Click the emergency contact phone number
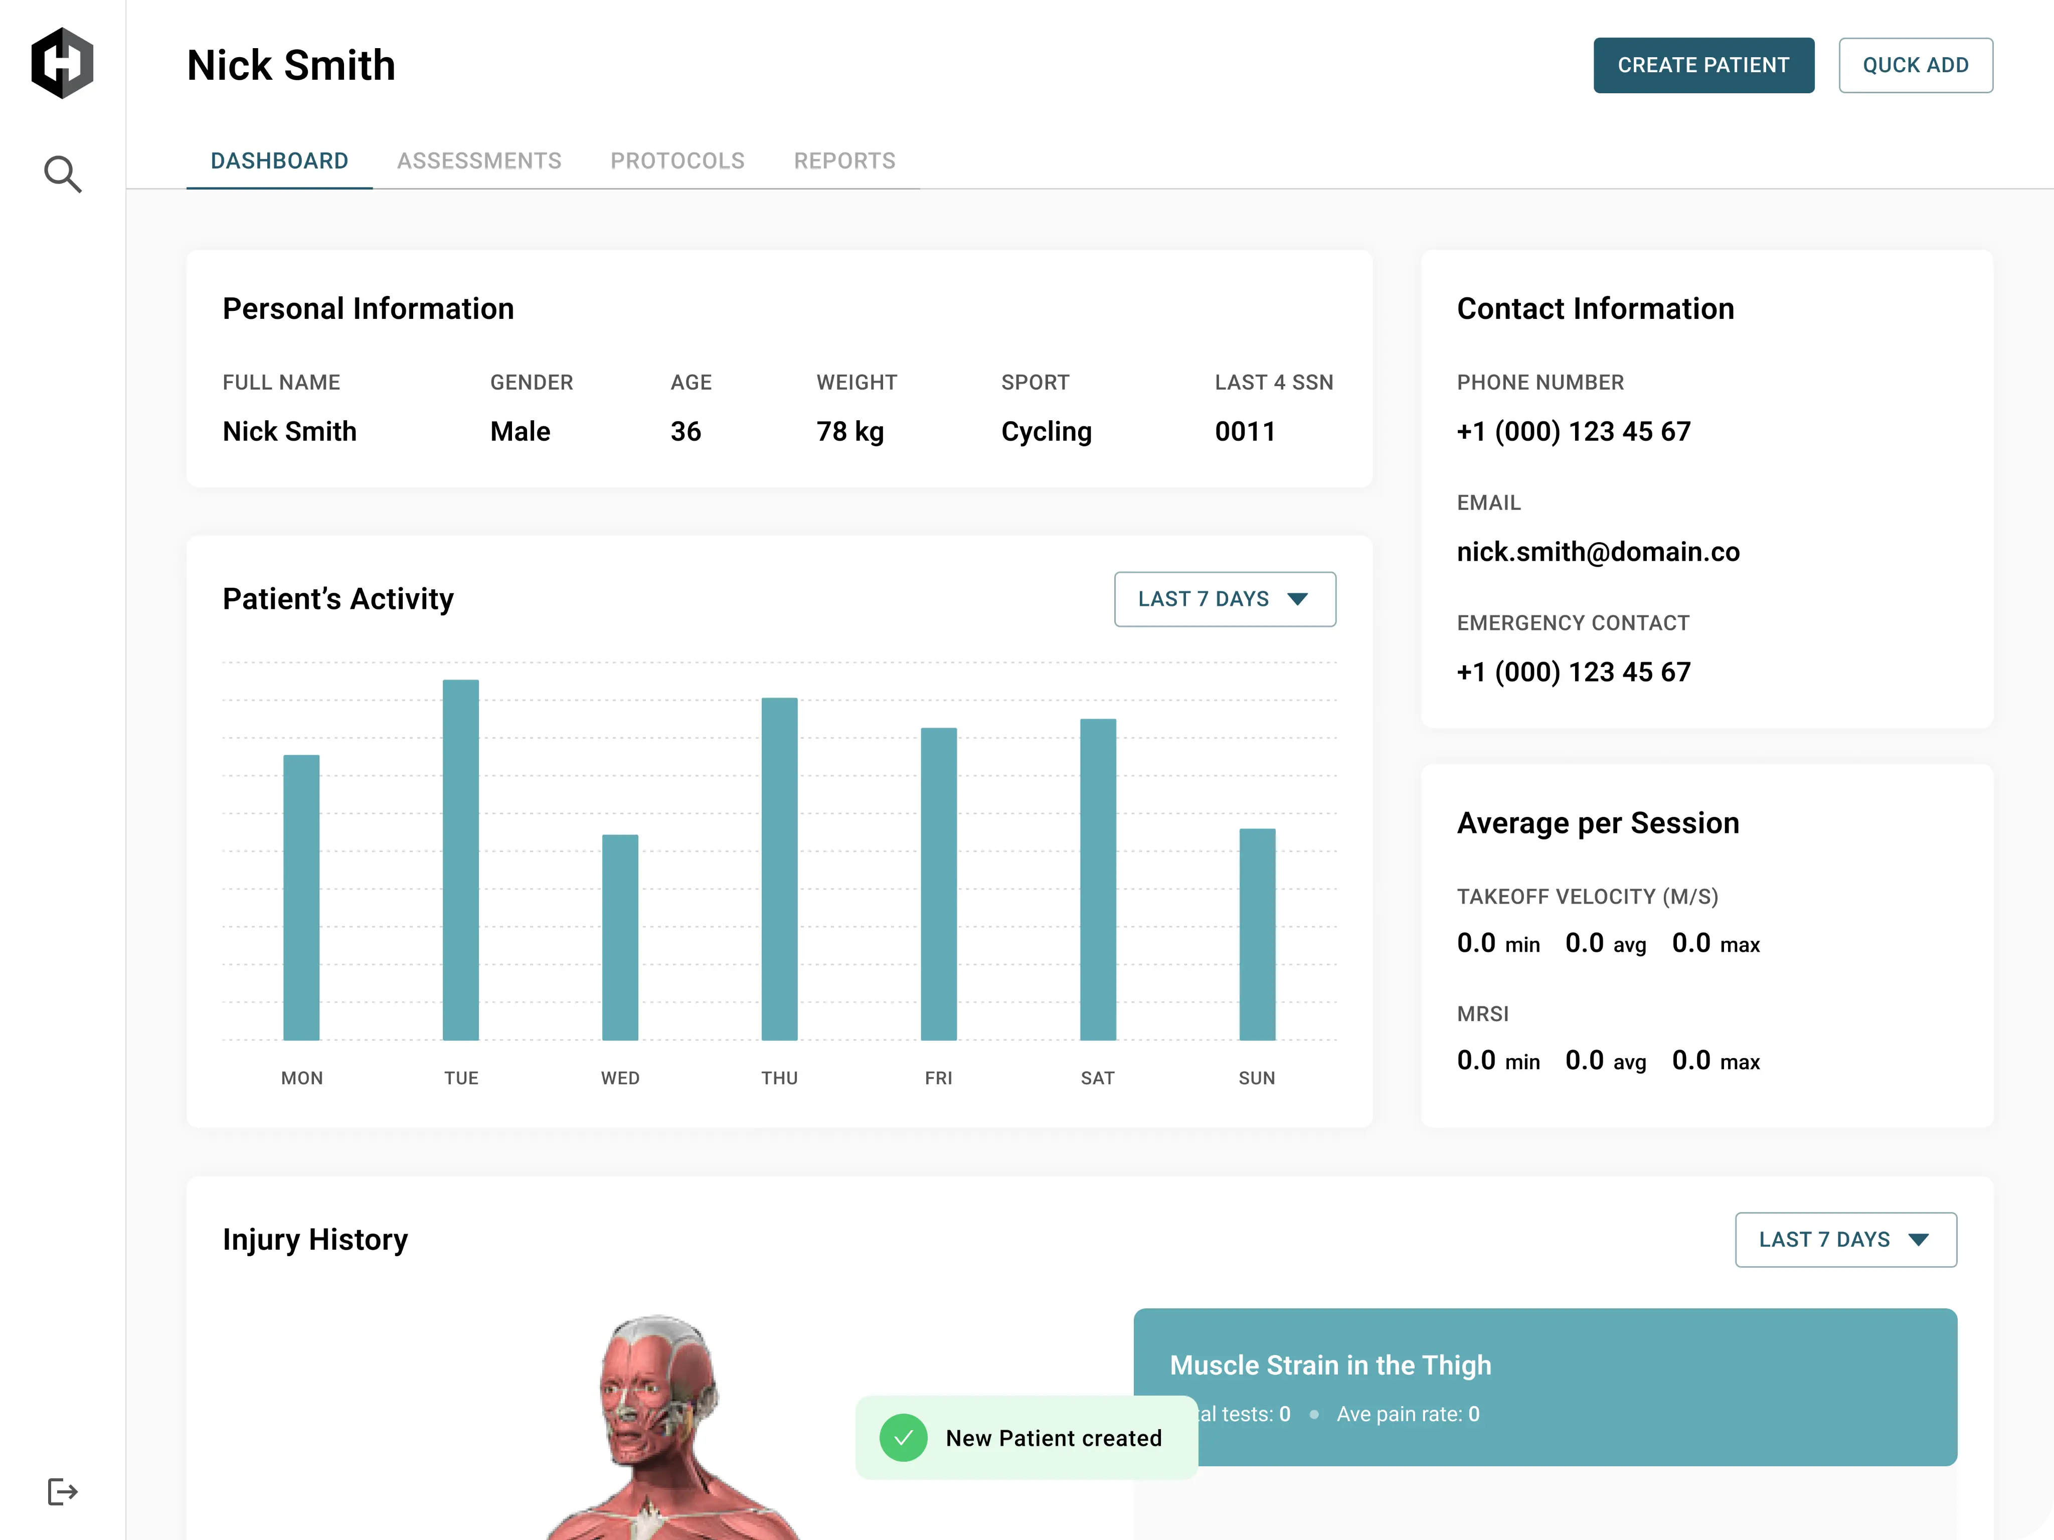The width and height of the screenshot is (2054, 1540). (1573, 671)
